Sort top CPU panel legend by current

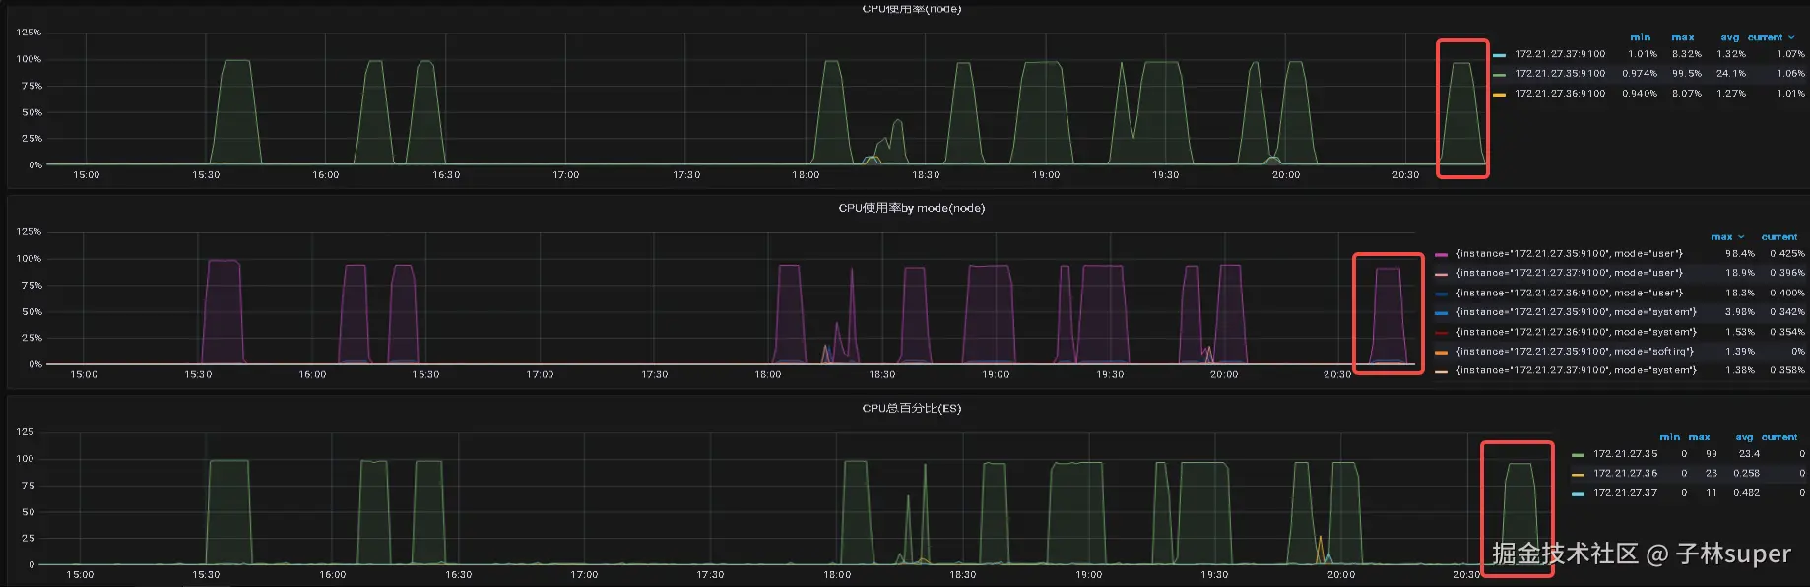click(x=1766, y=37)
